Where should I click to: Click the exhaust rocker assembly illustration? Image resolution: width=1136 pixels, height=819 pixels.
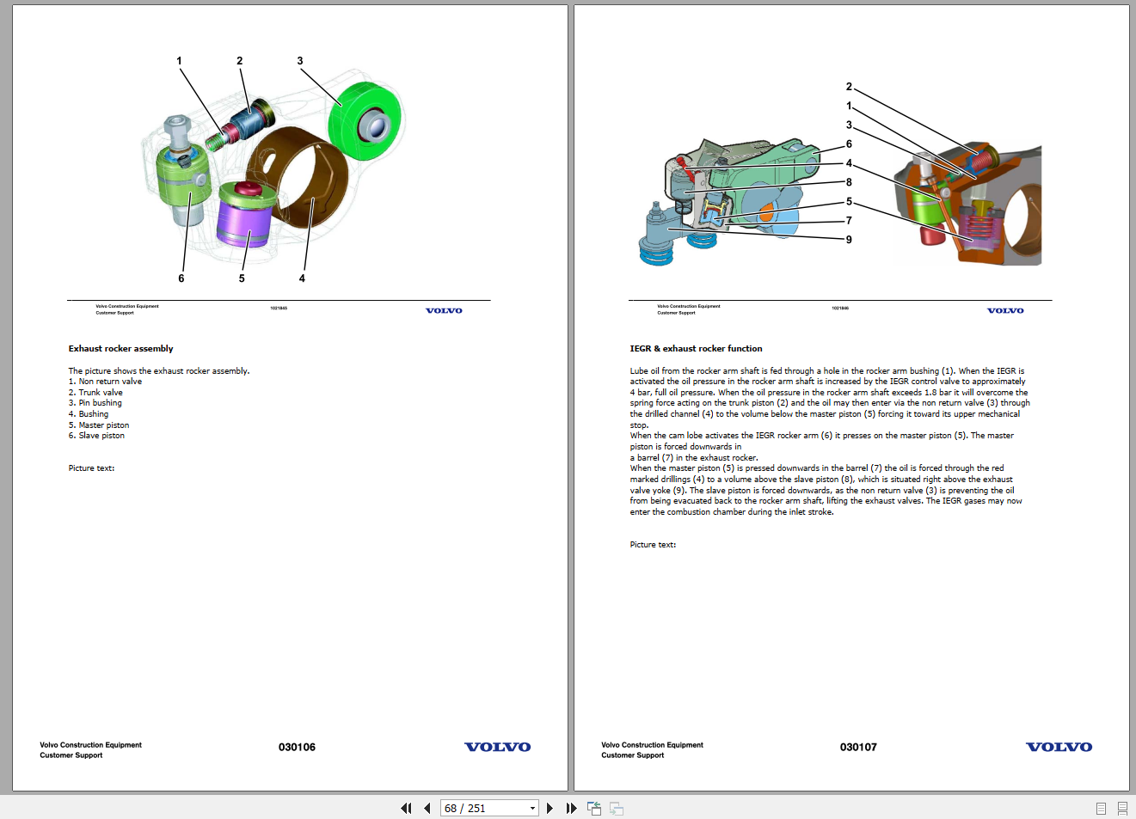pyautogui.click(x=275, y=169)
